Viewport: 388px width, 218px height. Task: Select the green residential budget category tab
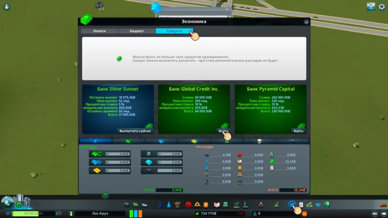coord(128,141)
